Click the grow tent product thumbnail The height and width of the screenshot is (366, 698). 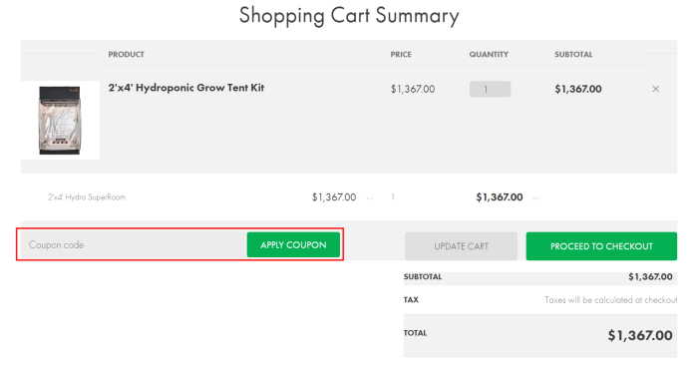pyautogui.click(x=60, y=121)
